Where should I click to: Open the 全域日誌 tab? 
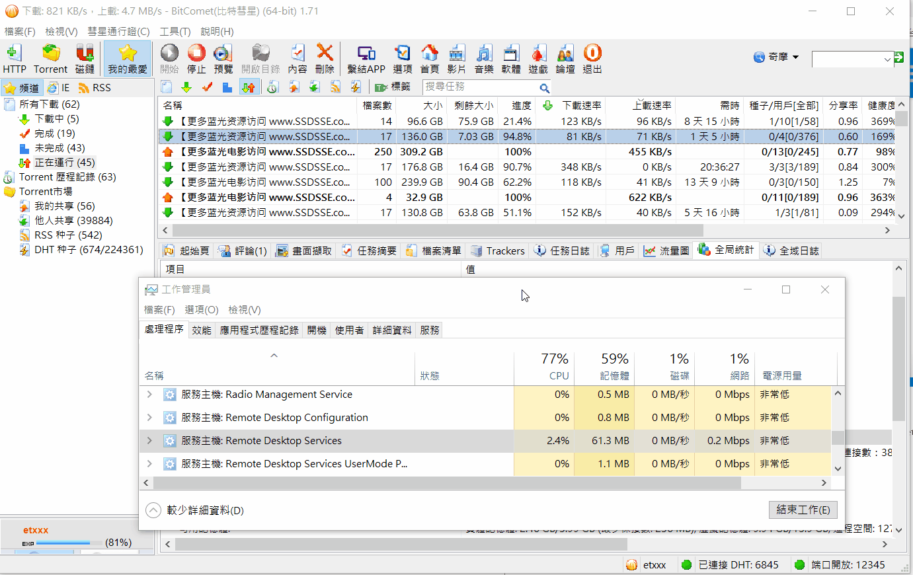tap(791, 250)
